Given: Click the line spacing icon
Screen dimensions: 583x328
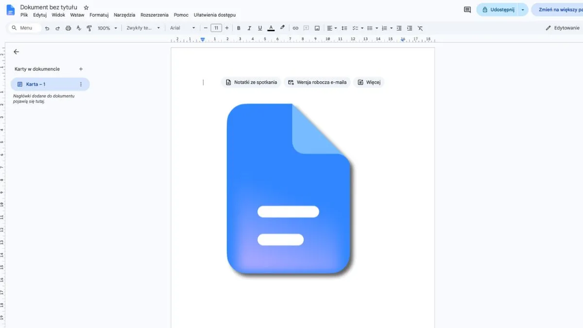Looking at the screenshot, I should tap(344, 28).
